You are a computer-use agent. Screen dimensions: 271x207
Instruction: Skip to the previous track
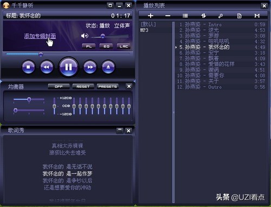point(47,67)
